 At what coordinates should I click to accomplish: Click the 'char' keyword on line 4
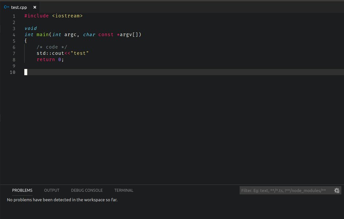pyautogui.click(x=89, y=34)
